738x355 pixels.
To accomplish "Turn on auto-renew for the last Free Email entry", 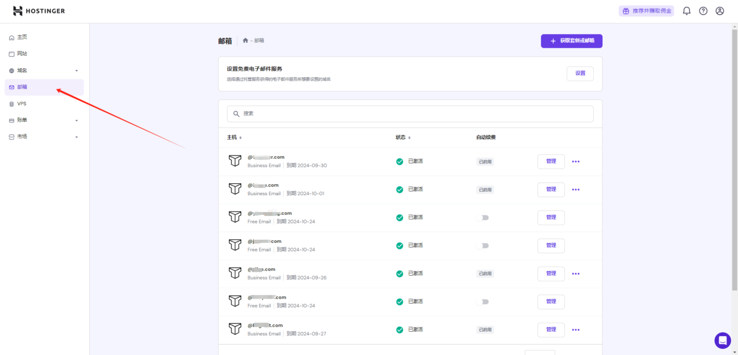I will 483,302.
